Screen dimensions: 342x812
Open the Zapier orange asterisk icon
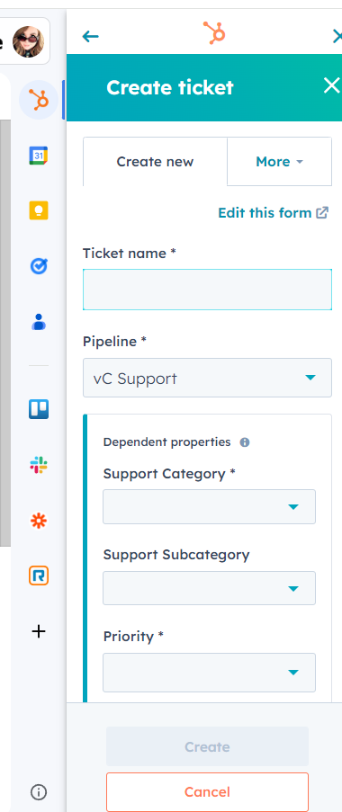tap(39, 521)
